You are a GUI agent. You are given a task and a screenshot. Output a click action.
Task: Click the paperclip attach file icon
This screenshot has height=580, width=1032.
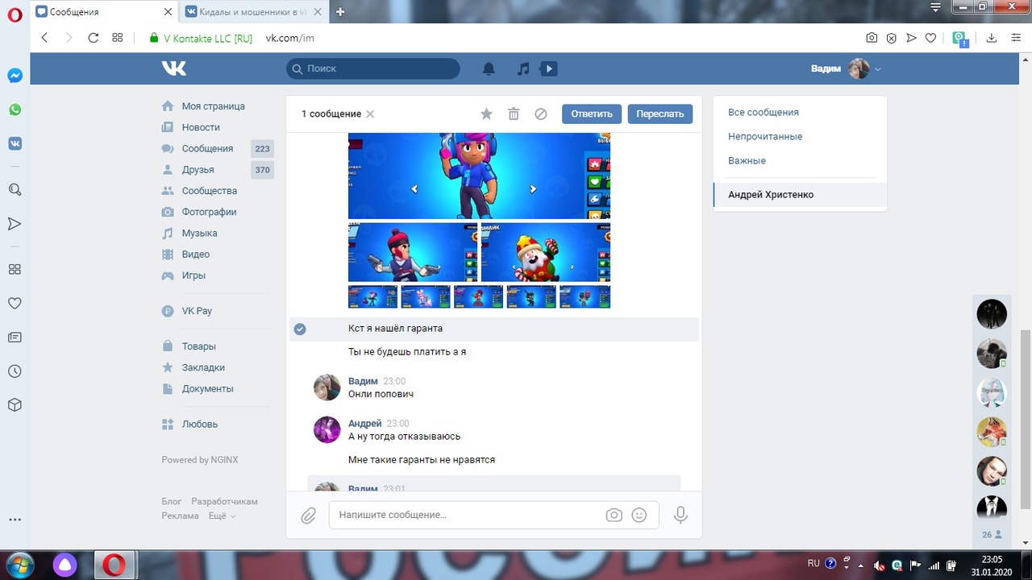[309, 516]
